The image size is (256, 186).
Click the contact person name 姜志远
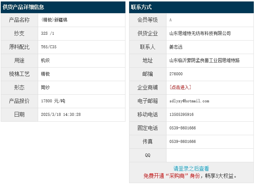point(176,47)
